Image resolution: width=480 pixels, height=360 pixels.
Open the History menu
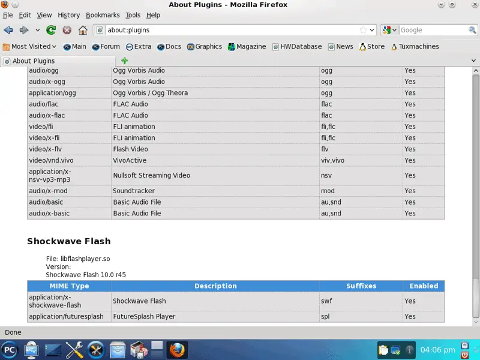68,15
